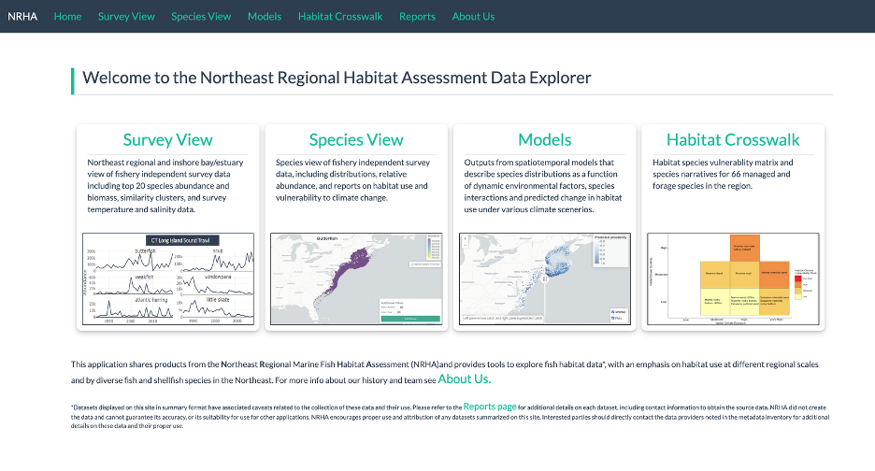Follow the About Us link in paragraph
Screen dimensions: 875x471
tap(463, 379)
